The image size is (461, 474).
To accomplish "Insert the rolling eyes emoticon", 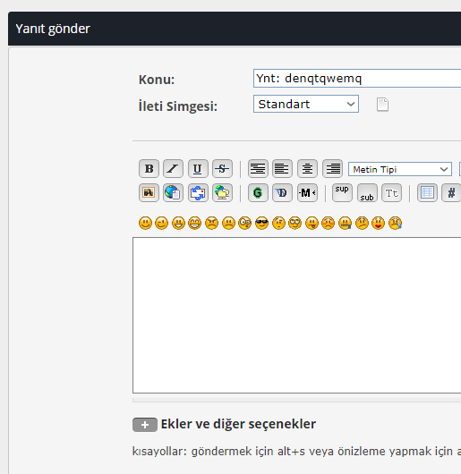I will (295, 223).
